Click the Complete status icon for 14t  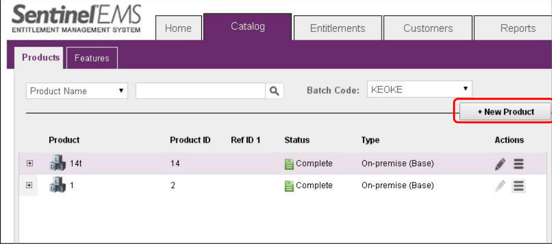tap(289, 164)
